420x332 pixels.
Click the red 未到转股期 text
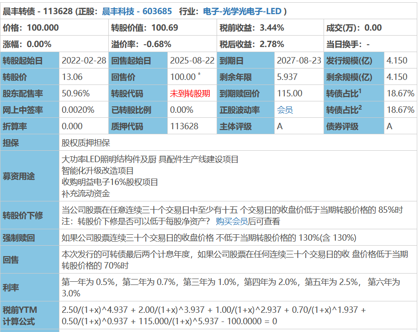[x=190, y=94]
